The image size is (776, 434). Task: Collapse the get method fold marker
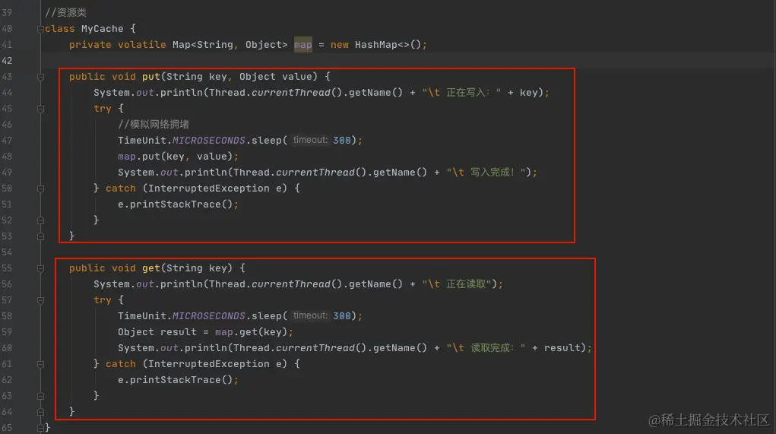(40, 268)
